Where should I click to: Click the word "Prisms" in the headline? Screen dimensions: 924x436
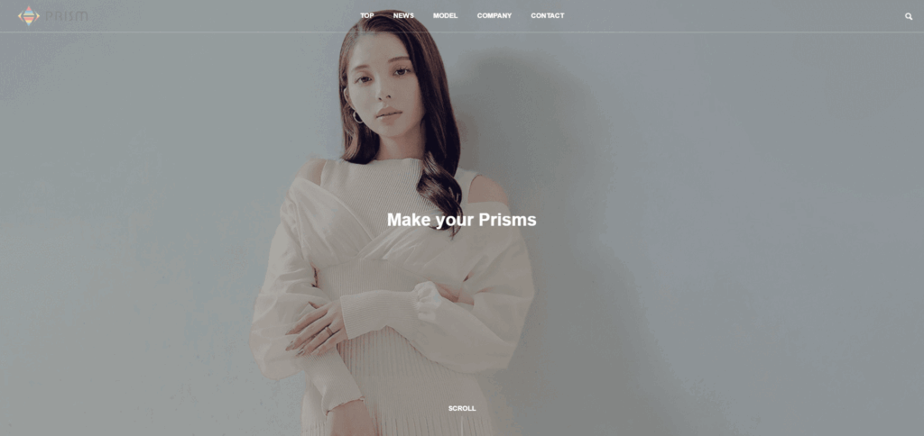[x=507, y=220]
